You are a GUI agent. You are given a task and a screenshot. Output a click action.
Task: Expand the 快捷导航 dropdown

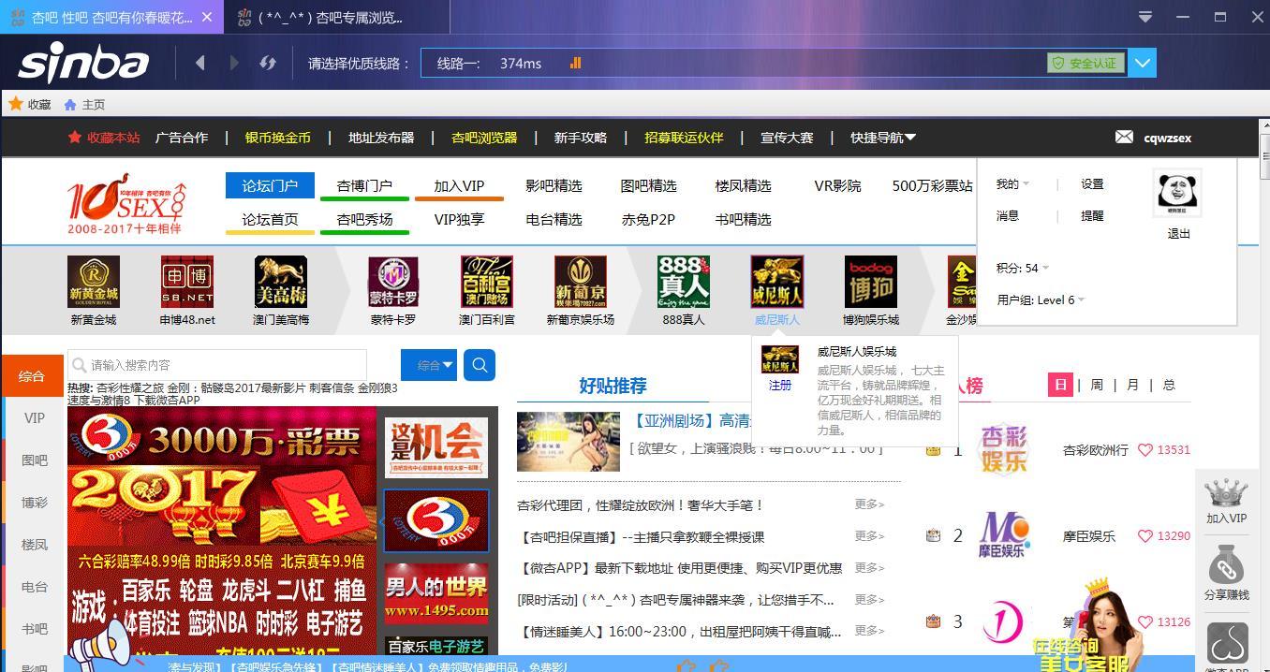tap(883, 138)
